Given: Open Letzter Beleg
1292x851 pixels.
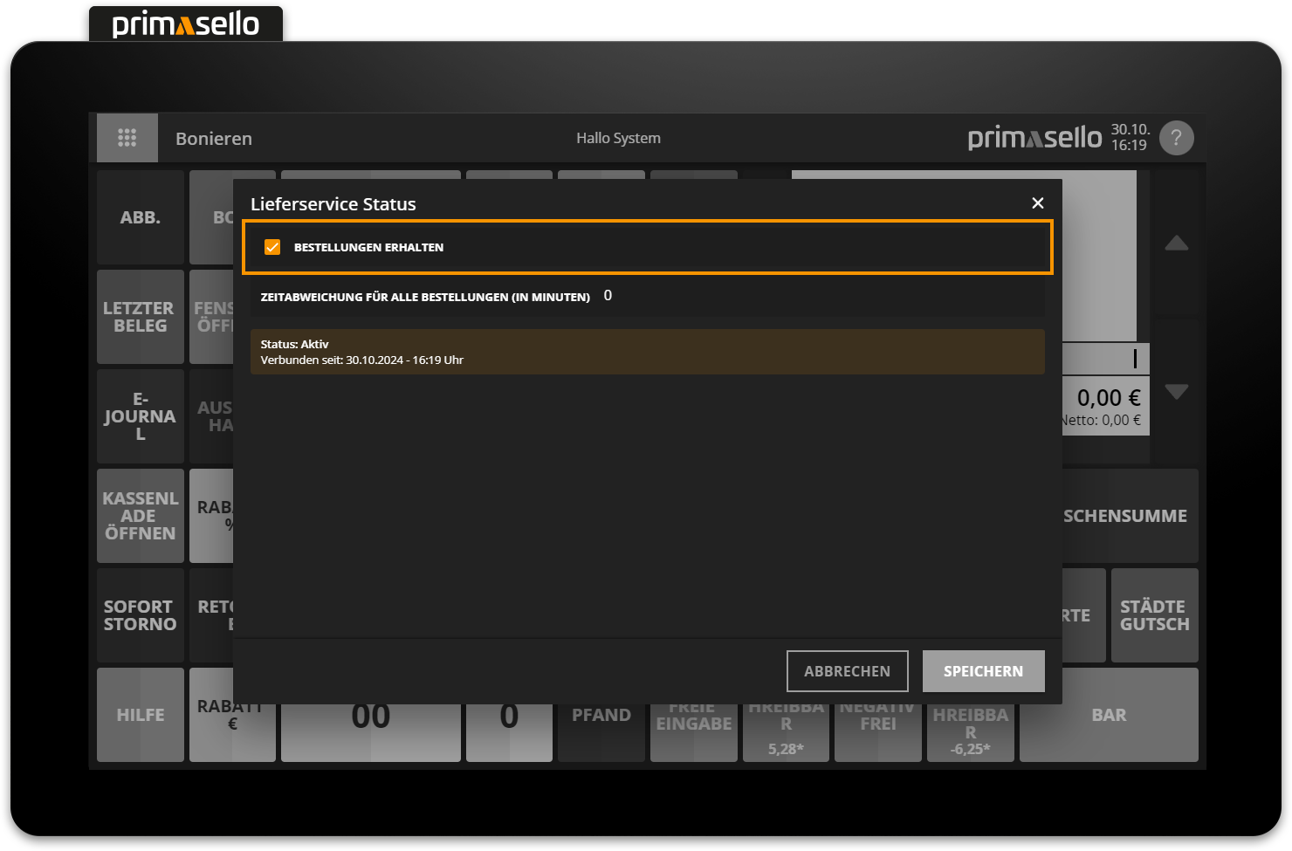Looking at the screenshot, I should pos(140,317).
